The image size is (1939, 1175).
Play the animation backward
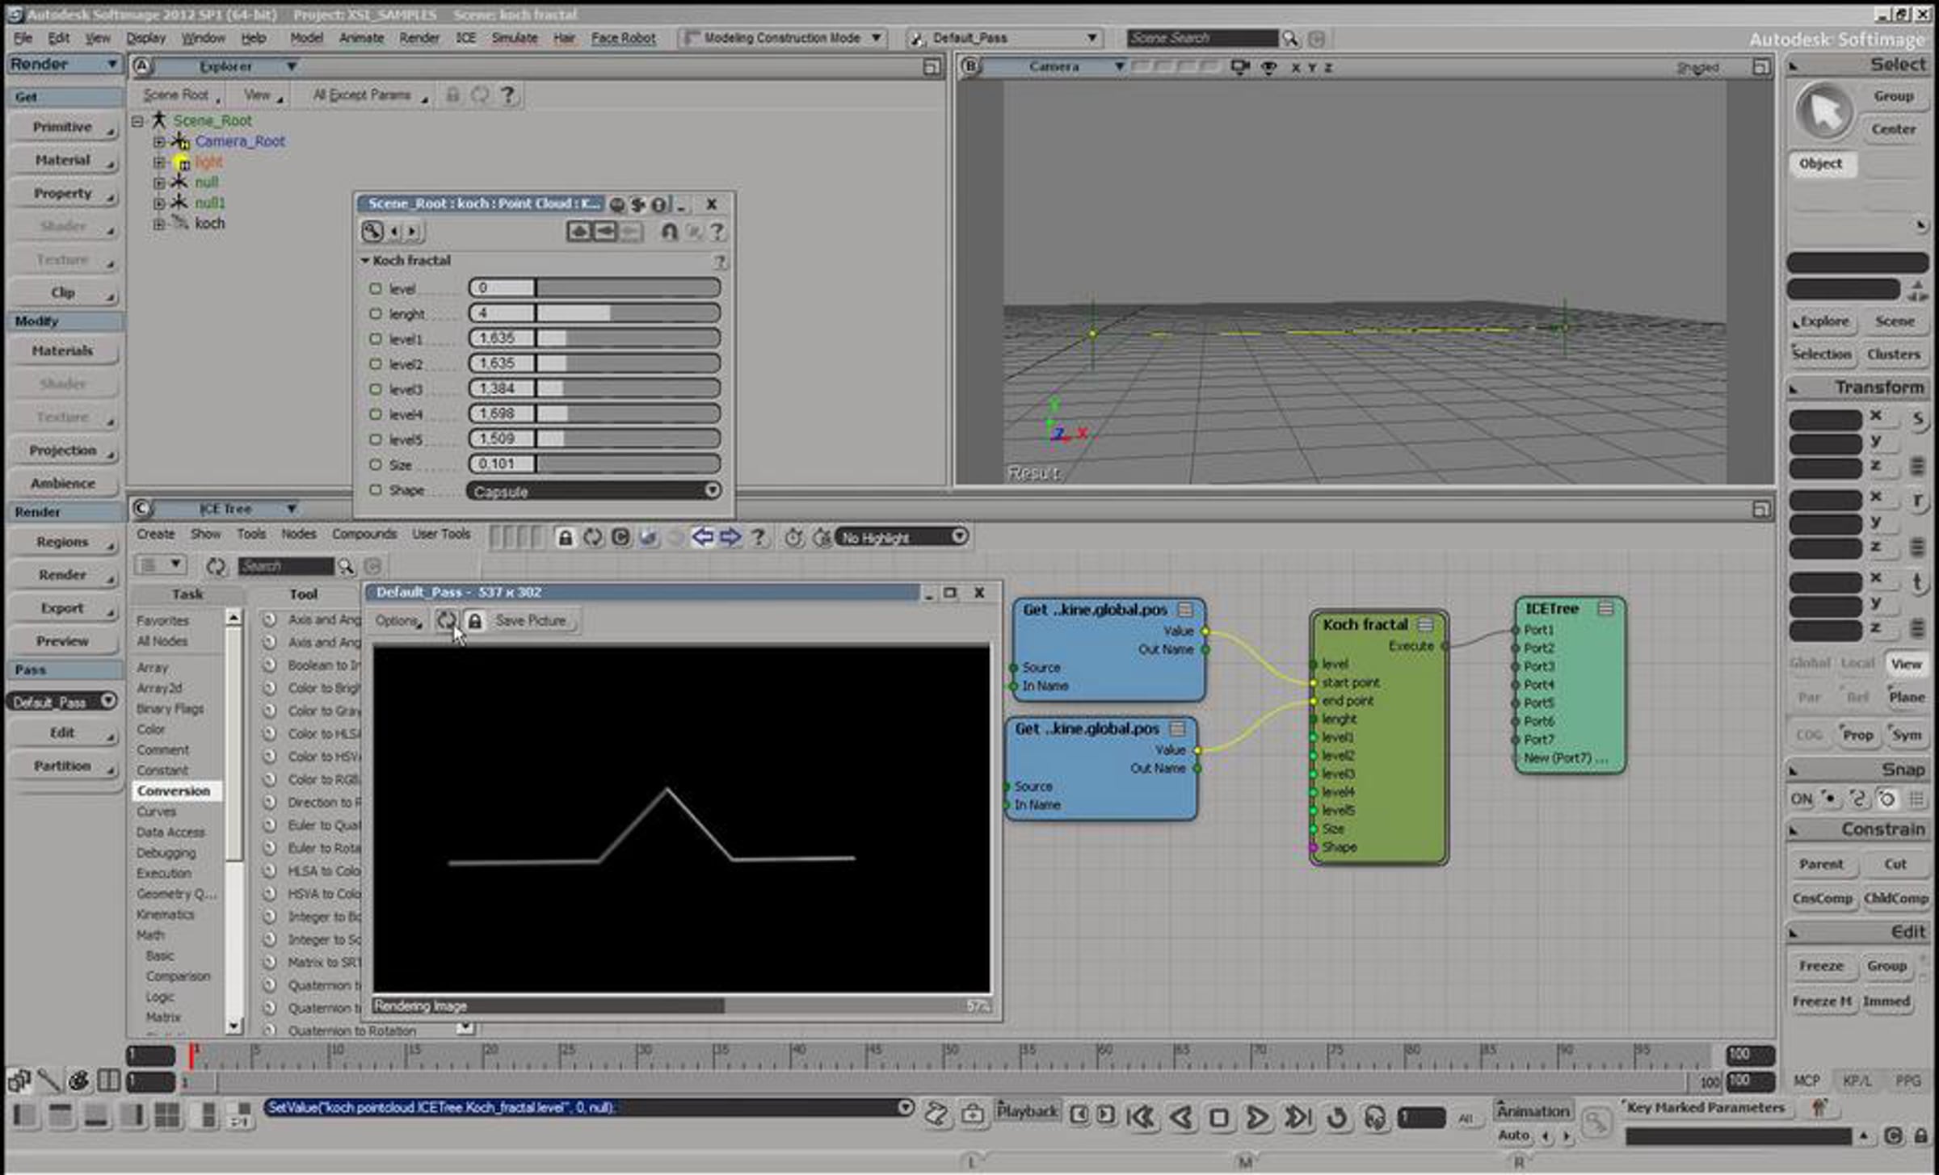click(1180, 1117)
